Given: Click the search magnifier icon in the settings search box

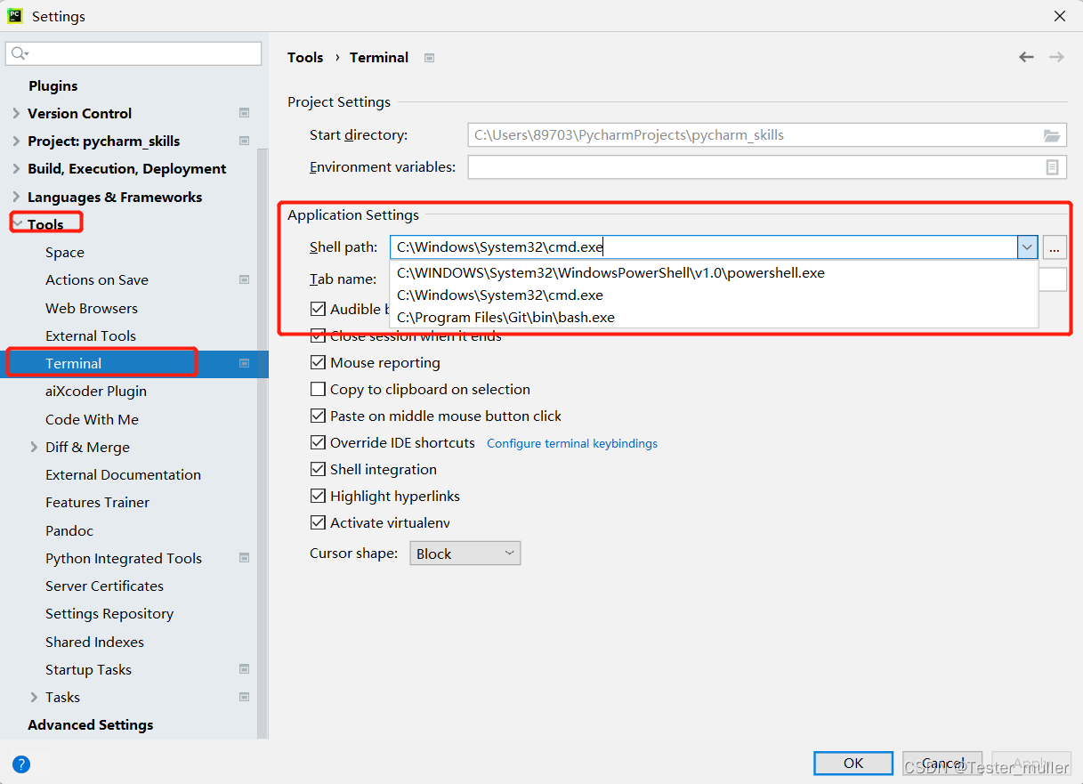Looking at the screenshot, I should [x=19, y=54].
